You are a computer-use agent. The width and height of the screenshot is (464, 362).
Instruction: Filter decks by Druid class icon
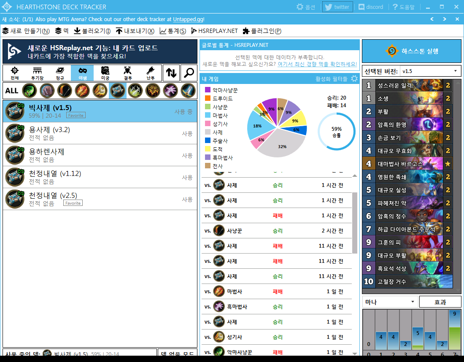[47, 91]
